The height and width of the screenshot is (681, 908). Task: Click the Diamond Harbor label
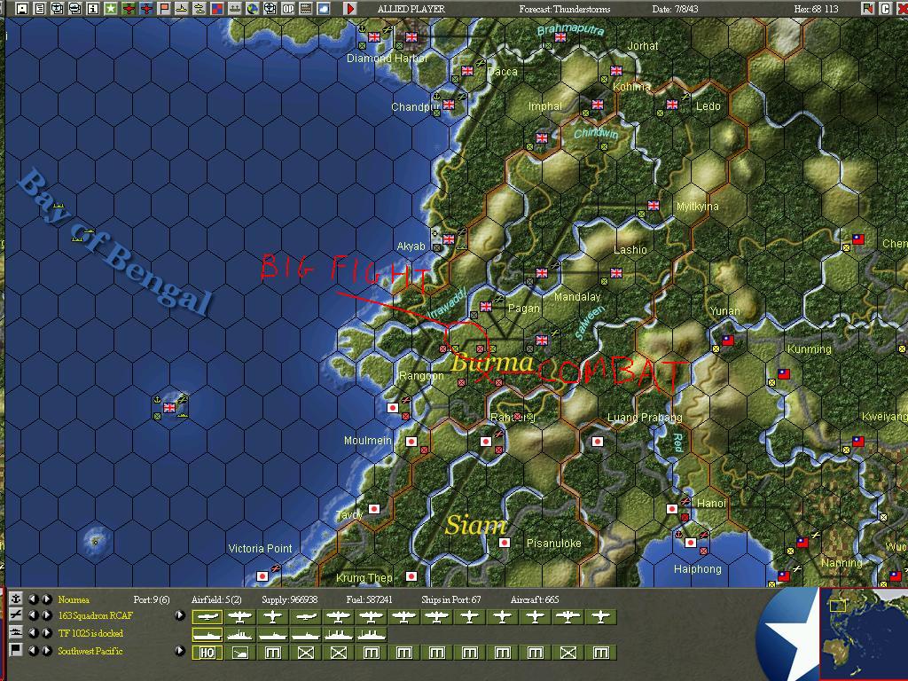pyautogui.click(x=387, y=59)
